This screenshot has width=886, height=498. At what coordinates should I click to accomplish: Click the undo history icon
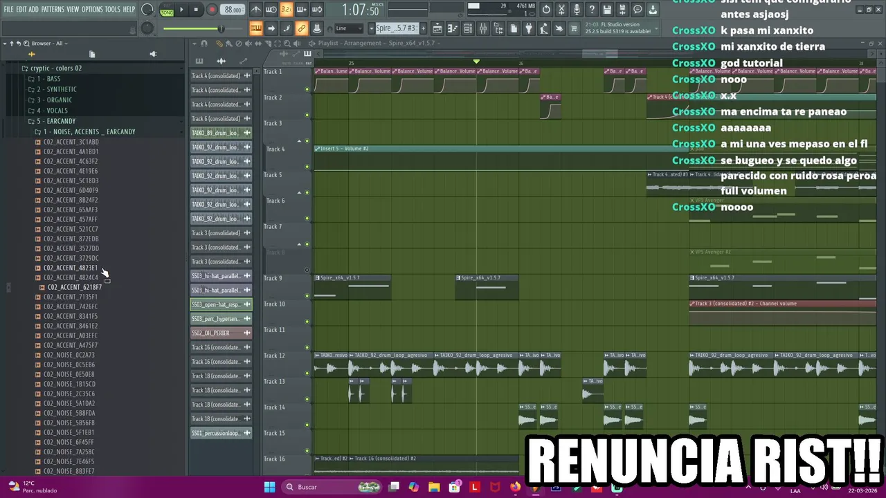click(x=545, y=10)
